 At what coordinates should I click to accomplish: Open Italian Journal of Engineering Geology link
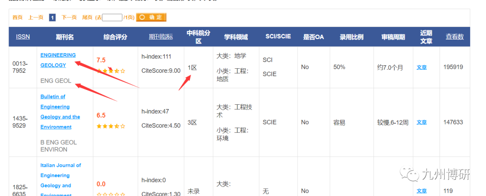click(61, 180)
